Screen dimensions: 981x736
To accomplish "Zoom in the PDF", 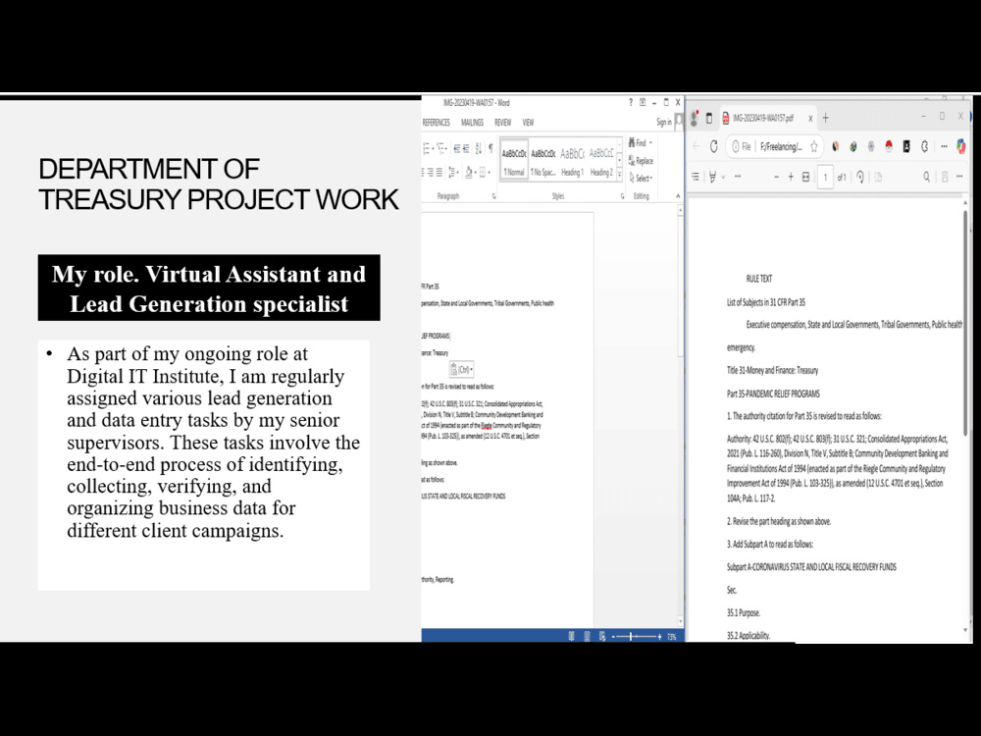I will 791,177.
